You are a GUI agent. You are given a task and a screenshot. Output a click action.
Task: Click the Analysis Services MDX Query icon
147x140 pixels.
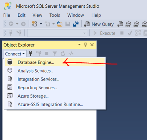click(x=128, y=24)
